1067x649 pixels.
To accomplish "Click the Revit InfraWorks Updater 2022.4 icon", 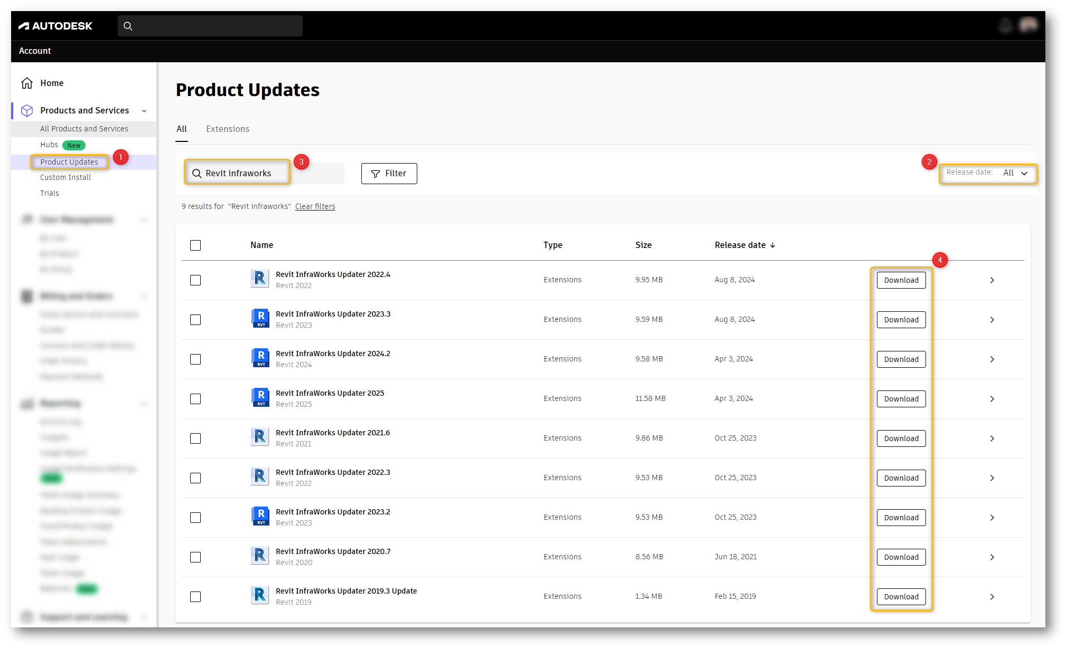I will point(260,279).
